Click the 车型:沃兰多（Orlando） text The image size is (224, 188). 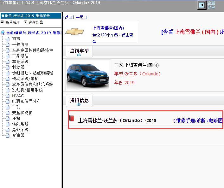pyautogui.click(x=138, y=74)
